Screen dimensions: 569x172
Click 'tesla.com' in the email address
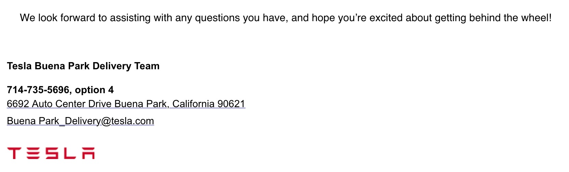point(133,121)
